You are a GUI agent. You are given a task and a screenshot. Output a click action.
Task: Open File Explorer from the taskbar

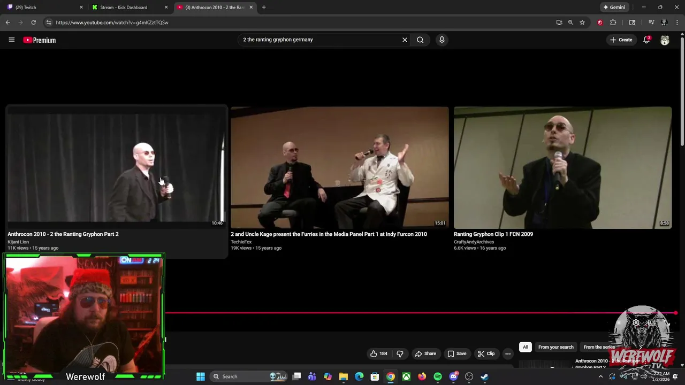coord(344,376)
